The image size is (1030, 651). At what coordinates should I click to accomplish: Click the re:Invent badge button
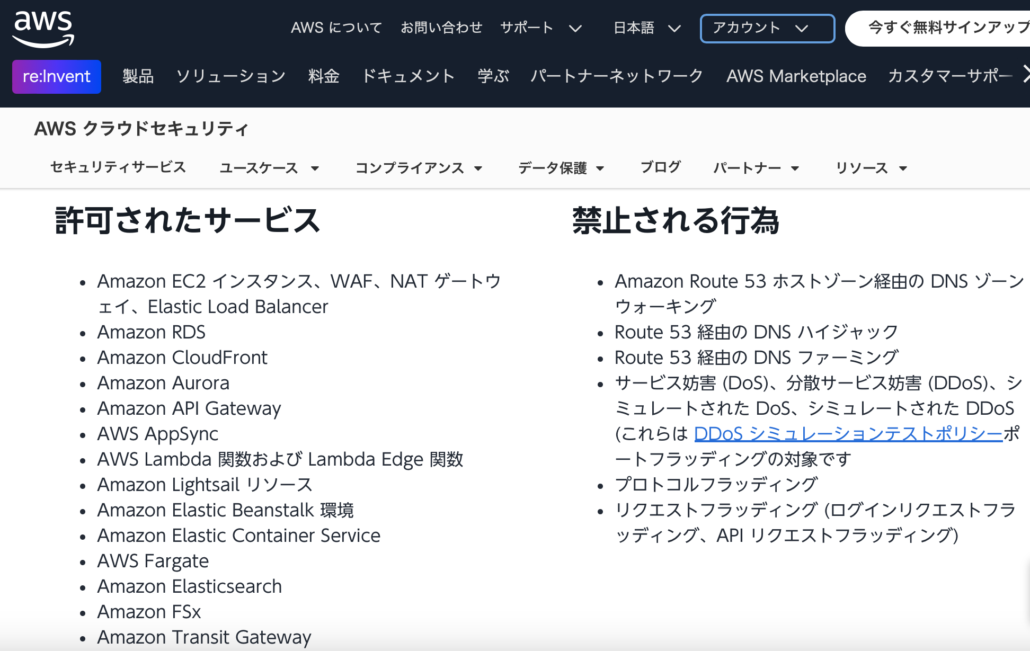57,77
